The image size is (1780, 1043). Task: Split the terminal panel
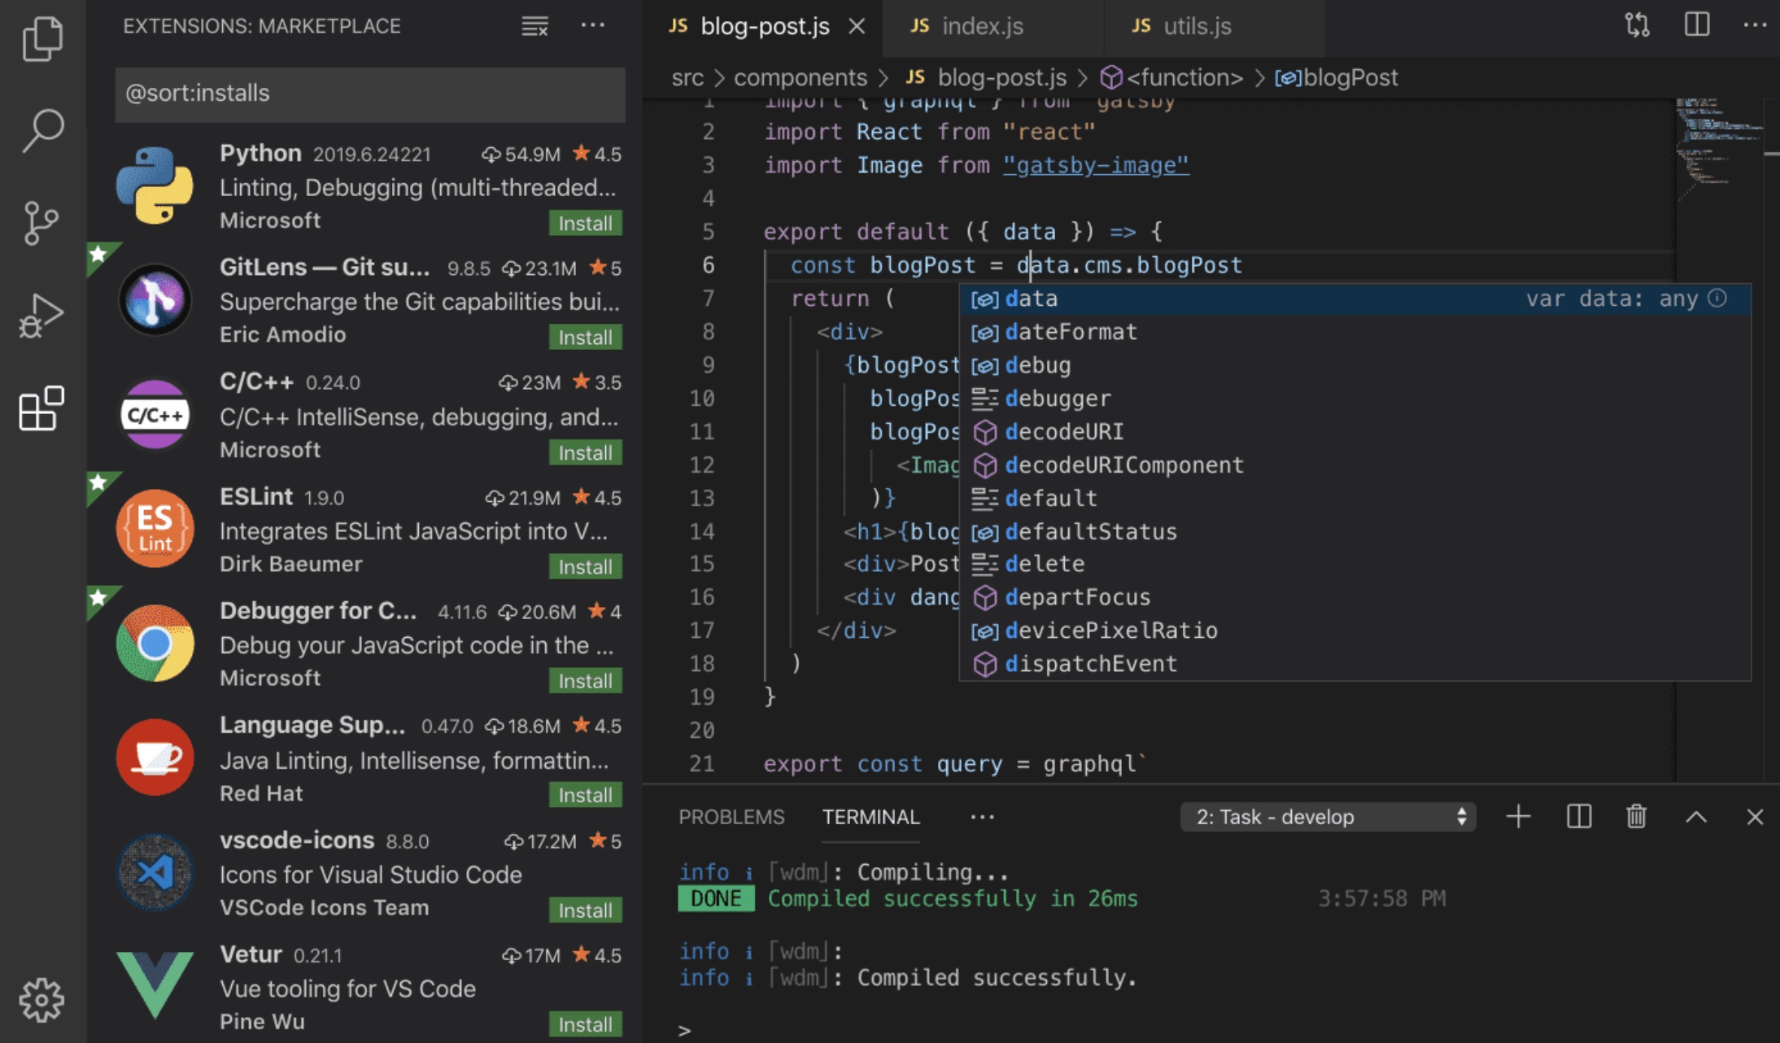(1578, 816)
